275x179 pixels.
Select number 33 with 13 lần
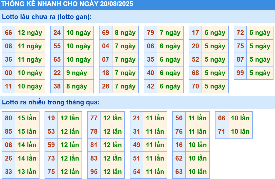click(8, 172)
